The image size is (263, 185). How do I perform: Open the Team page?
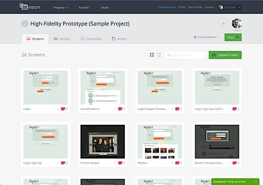[105, 8]
